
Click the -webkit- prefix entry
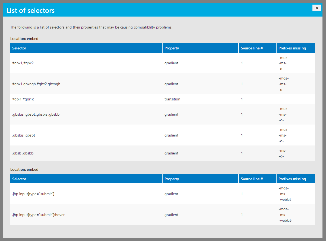[x=285, y=199]
